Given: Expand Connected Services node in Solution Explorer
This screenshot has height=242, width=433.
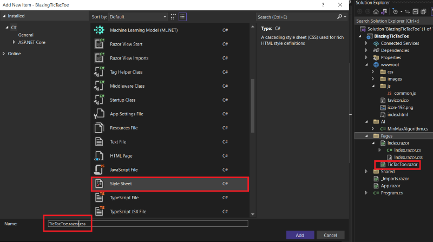Looking at the screenshot, I should (x=366, y=43).
